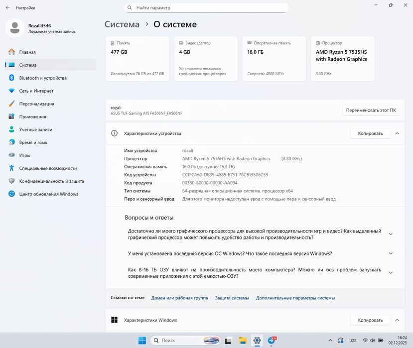Click the Игры gamepad icon
This screenshot has height=348, width=413.
point(11,155)
